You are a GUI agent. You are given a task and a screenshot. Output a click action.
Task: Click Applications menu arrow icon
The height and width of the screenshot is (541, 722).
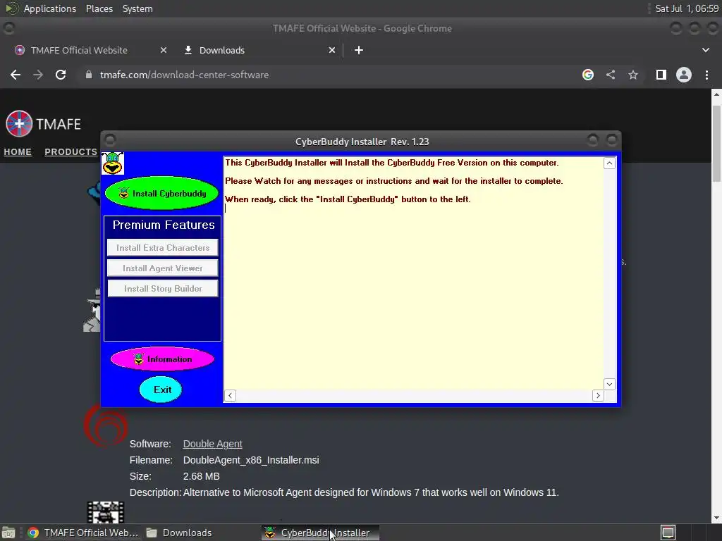[11, 8]
